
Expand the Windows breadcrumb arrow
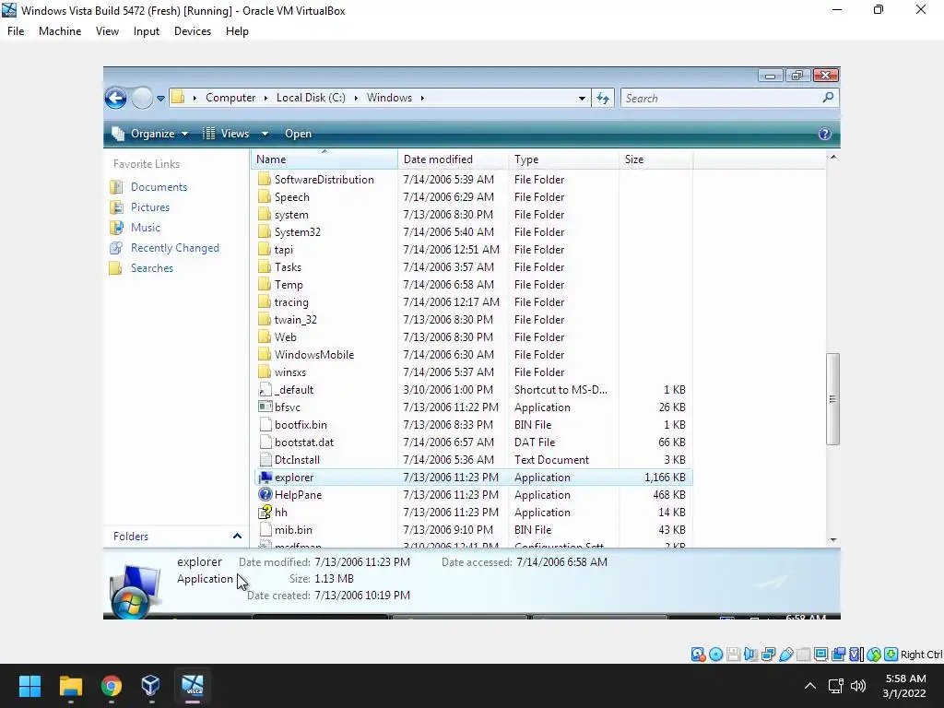pos(422,98)
